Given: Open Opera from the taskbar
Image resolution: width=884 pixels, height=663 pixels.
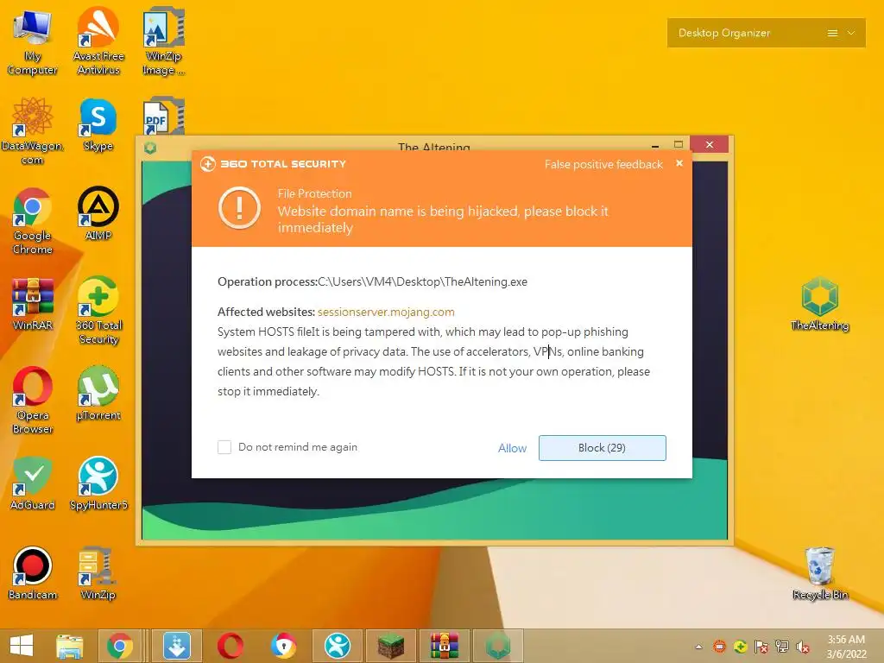Looking at the screenshot, I should coord(230,646).
